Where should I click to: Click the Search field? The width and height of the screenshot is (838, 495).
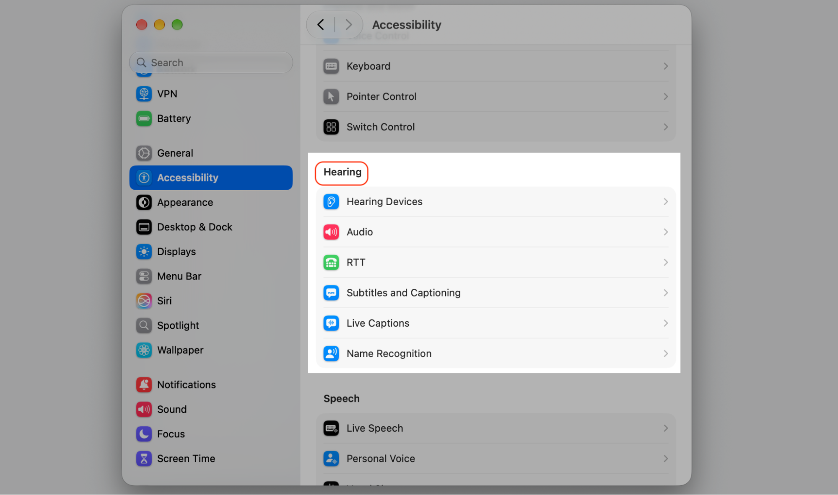point(211,63)
